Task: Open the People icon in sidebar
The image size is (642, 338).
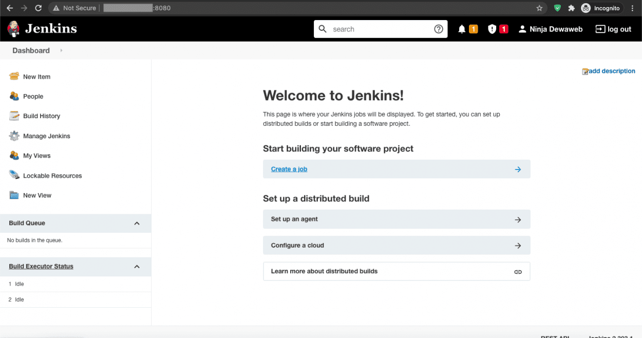Action: pyautogui.click(x=14, y=96)
